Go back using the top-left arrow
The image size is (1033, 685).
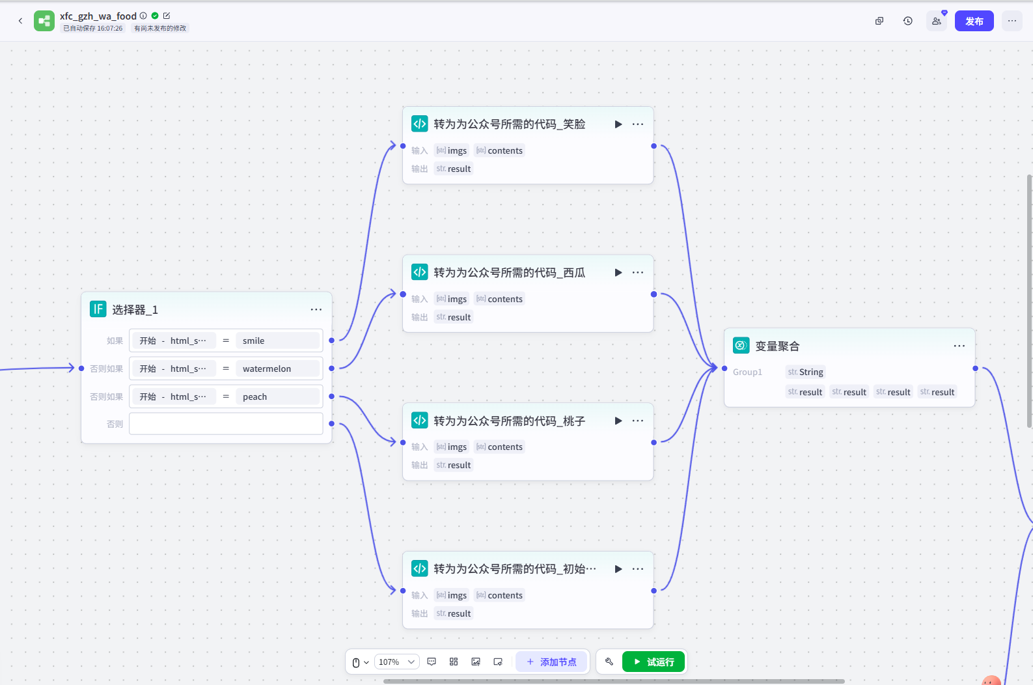[20, 21]
